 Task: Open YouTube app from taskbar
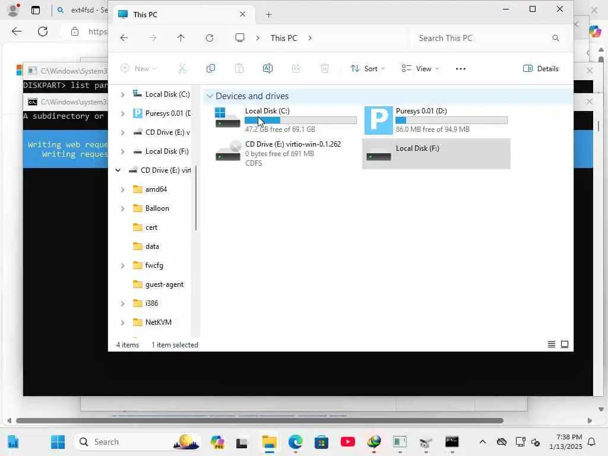coord(348,442)
